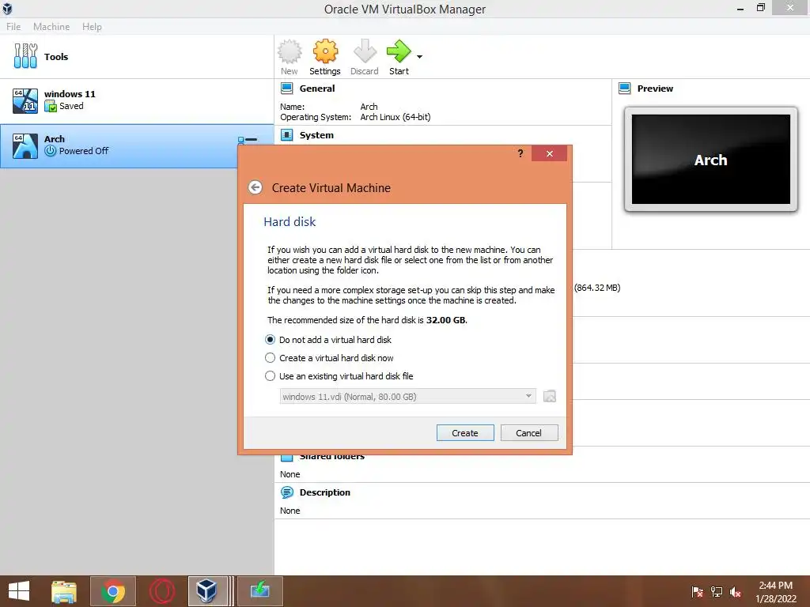
Task: Click the Cancel button
Action: point(529,432)
